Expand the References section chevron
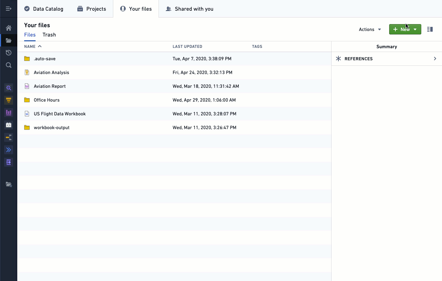Image resolution: width=442 pixels, height=281 pixels. point(435,59)
